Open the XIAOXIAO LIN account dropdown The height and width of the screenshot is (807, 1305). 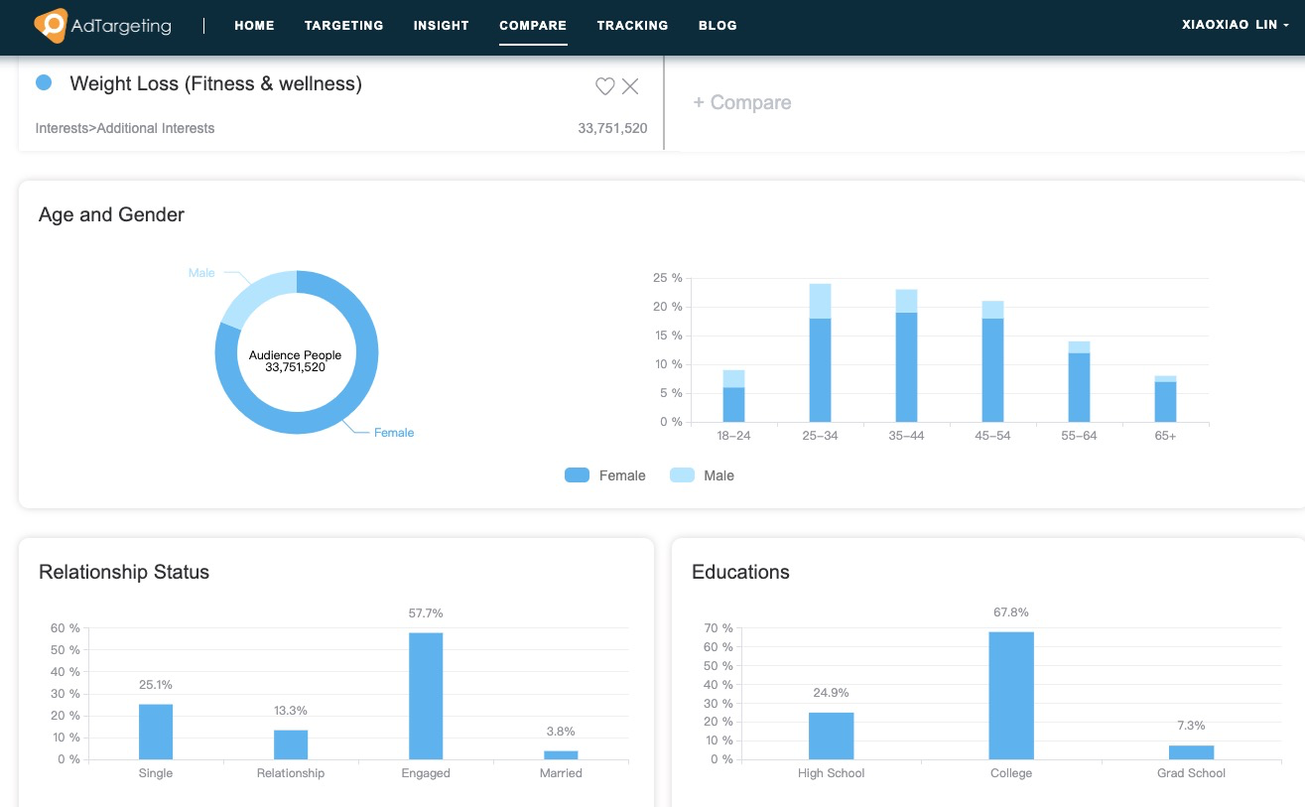coord(1234,25)
